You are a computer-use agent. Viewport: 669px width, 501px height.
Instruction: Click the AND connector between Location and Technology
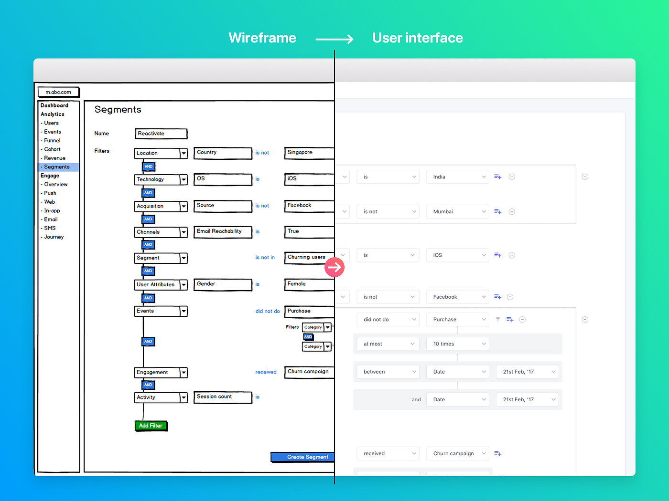[x=148, y=166]
